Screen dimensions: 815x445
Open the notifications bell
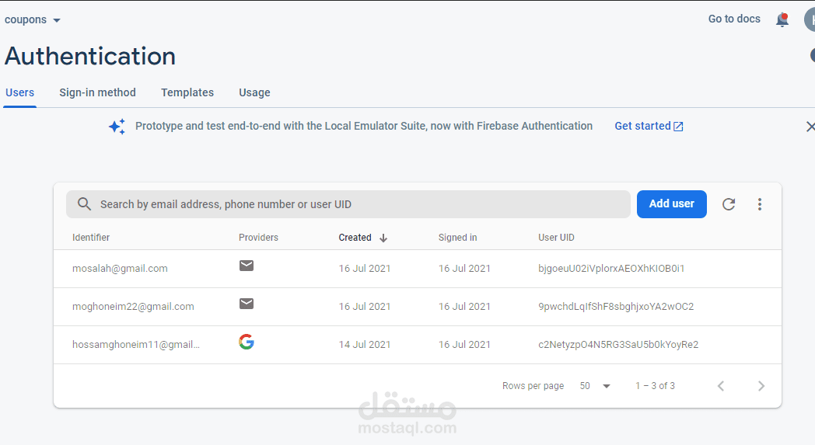(782, 20)
